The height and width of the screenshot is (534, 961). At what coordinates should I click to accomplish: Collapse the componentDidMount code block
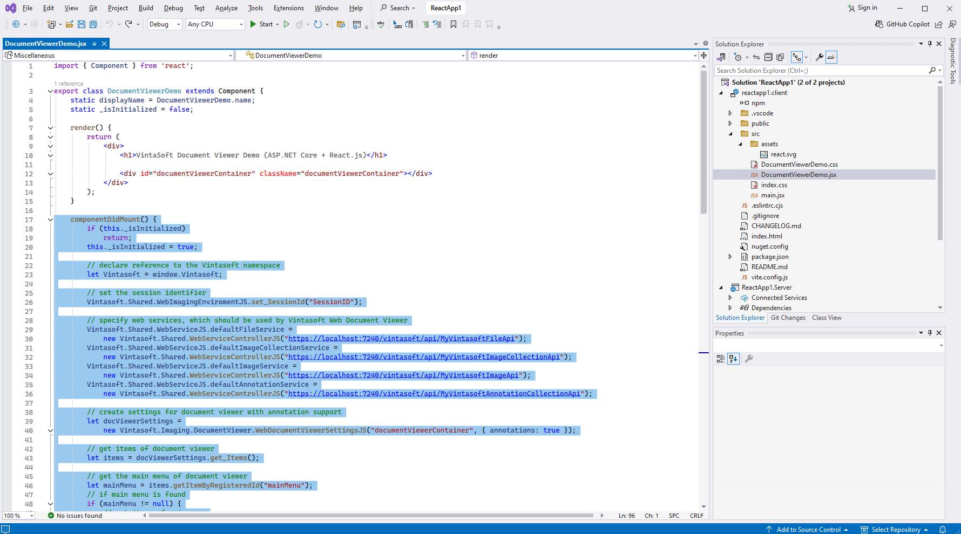[50, 220]
